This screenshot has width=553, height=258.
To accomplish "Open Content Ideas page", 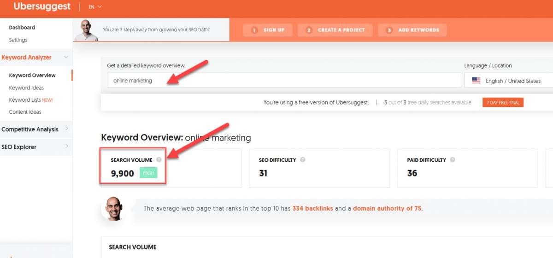I will pyautogui.click(x=25, y=111).
